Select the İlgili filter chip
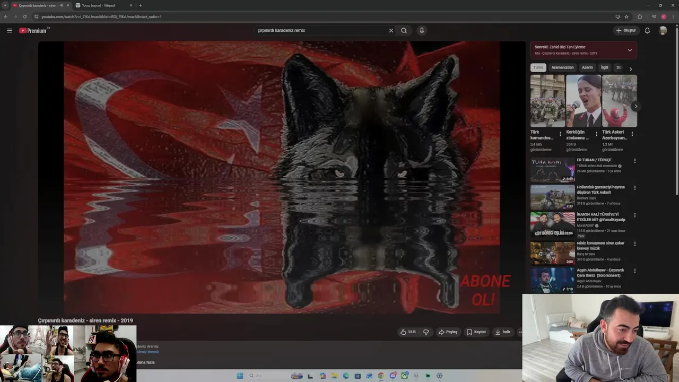This screenshot has width=679, height=382. coord(604,67)
